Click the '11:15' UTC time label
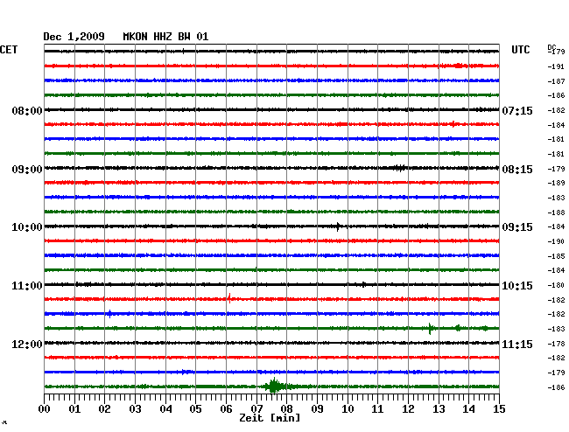 coord(517,344)
